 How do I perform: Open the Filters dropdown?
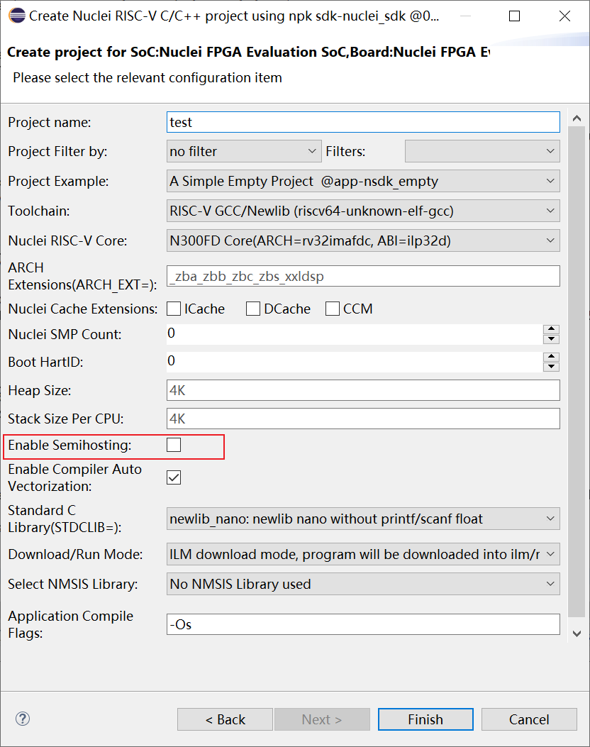(482, 152)
